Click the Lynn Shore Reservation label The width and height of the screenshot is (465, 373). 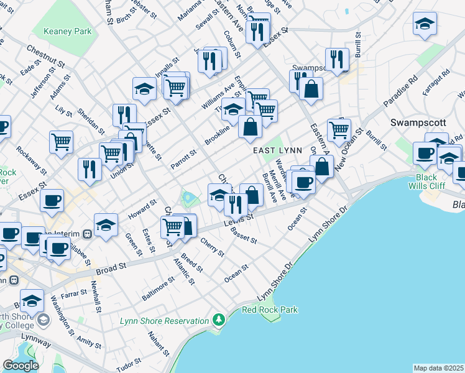(x=164, y=321)
